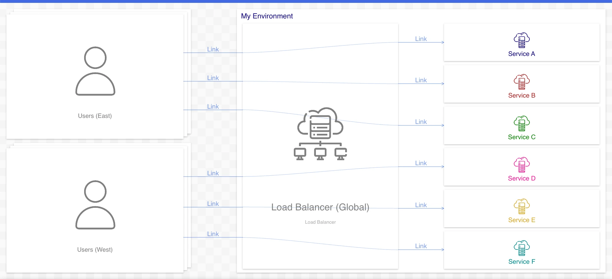Viewport: 612px width, 279px height.
Task: Select the My Environment group title
Action: pyautogui.click(x=267, y=16)
